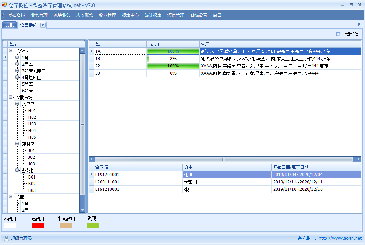The image size is (365, 245).
Task: Close the 仓库板位 tab with its X icon
Action: [43, 25]
